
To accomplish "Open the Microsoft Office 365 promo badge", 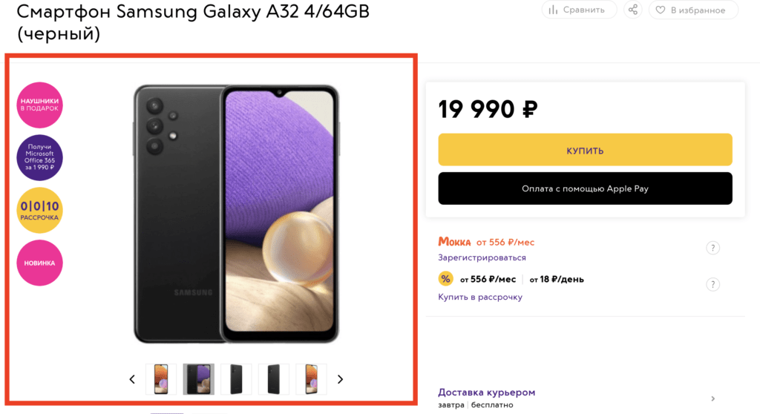I will pos(40,157).
